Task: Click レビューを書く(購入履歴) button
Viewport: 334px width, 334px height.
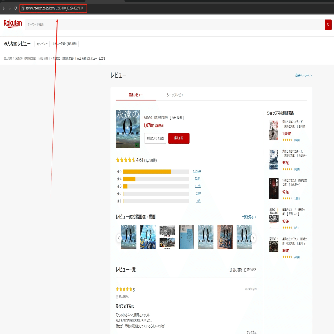Action: [x=65, y=44]
